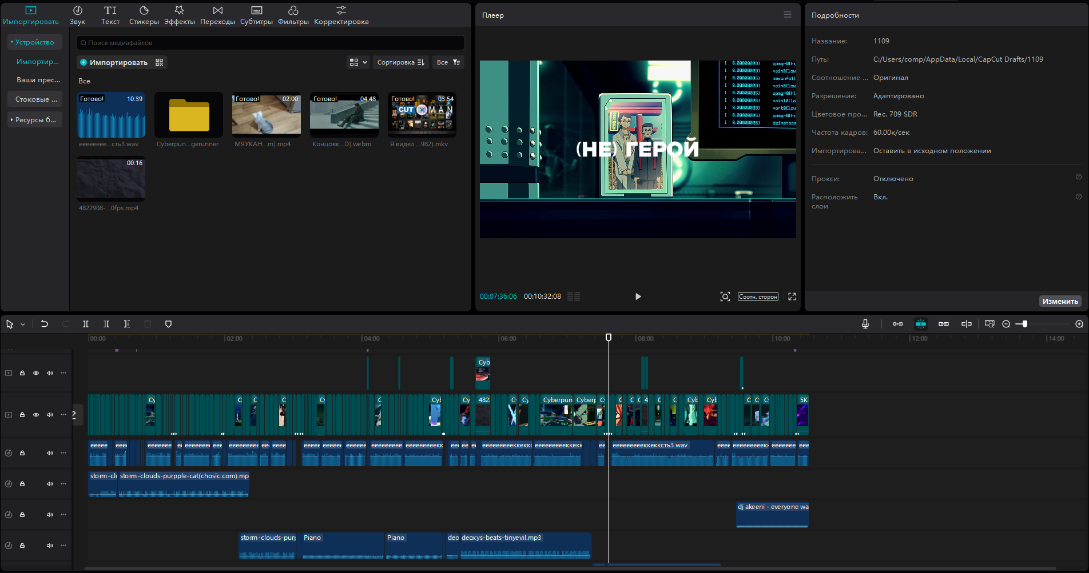Click the Undo arrow in timeline toolbar

point(45,324)
